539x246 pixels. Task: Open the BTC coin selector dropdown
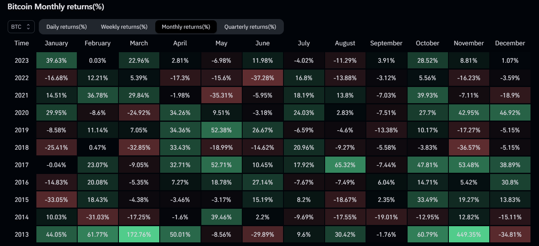(x=21, y=27)
